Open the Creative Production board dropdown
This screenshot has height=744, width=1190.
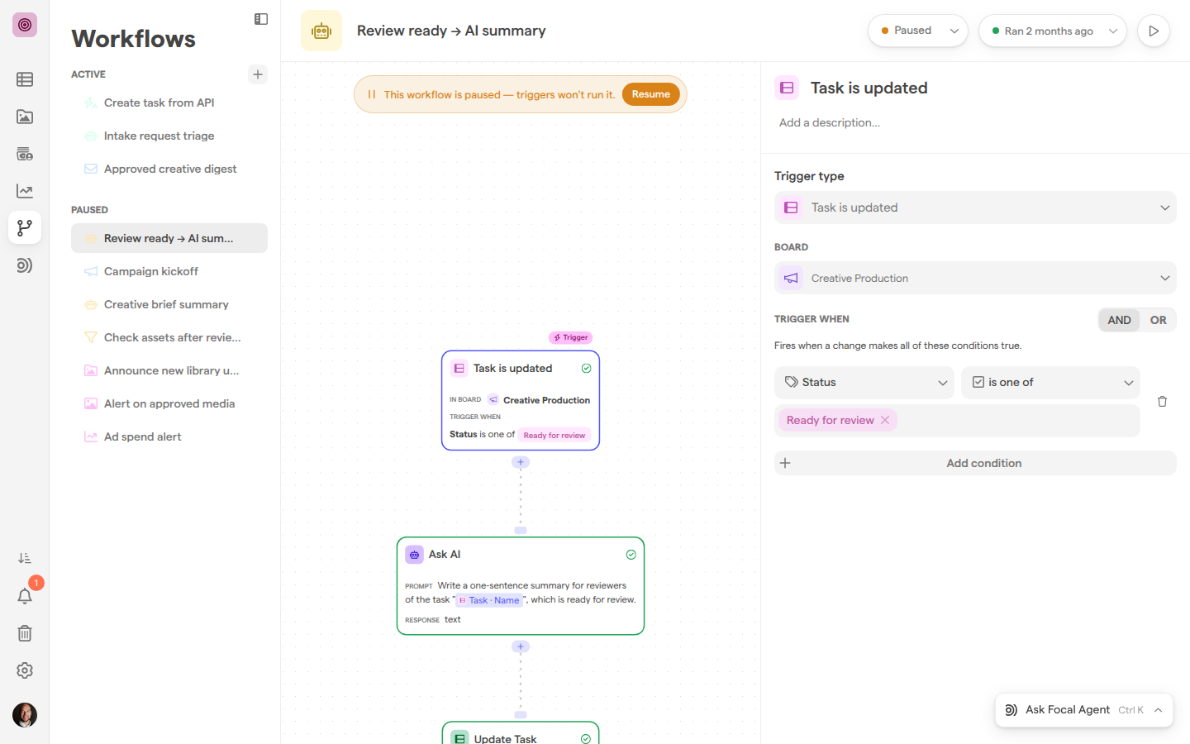tap(975, 278)
